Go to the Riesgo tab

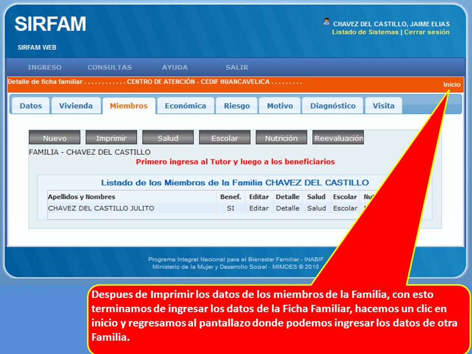[236, 106]
